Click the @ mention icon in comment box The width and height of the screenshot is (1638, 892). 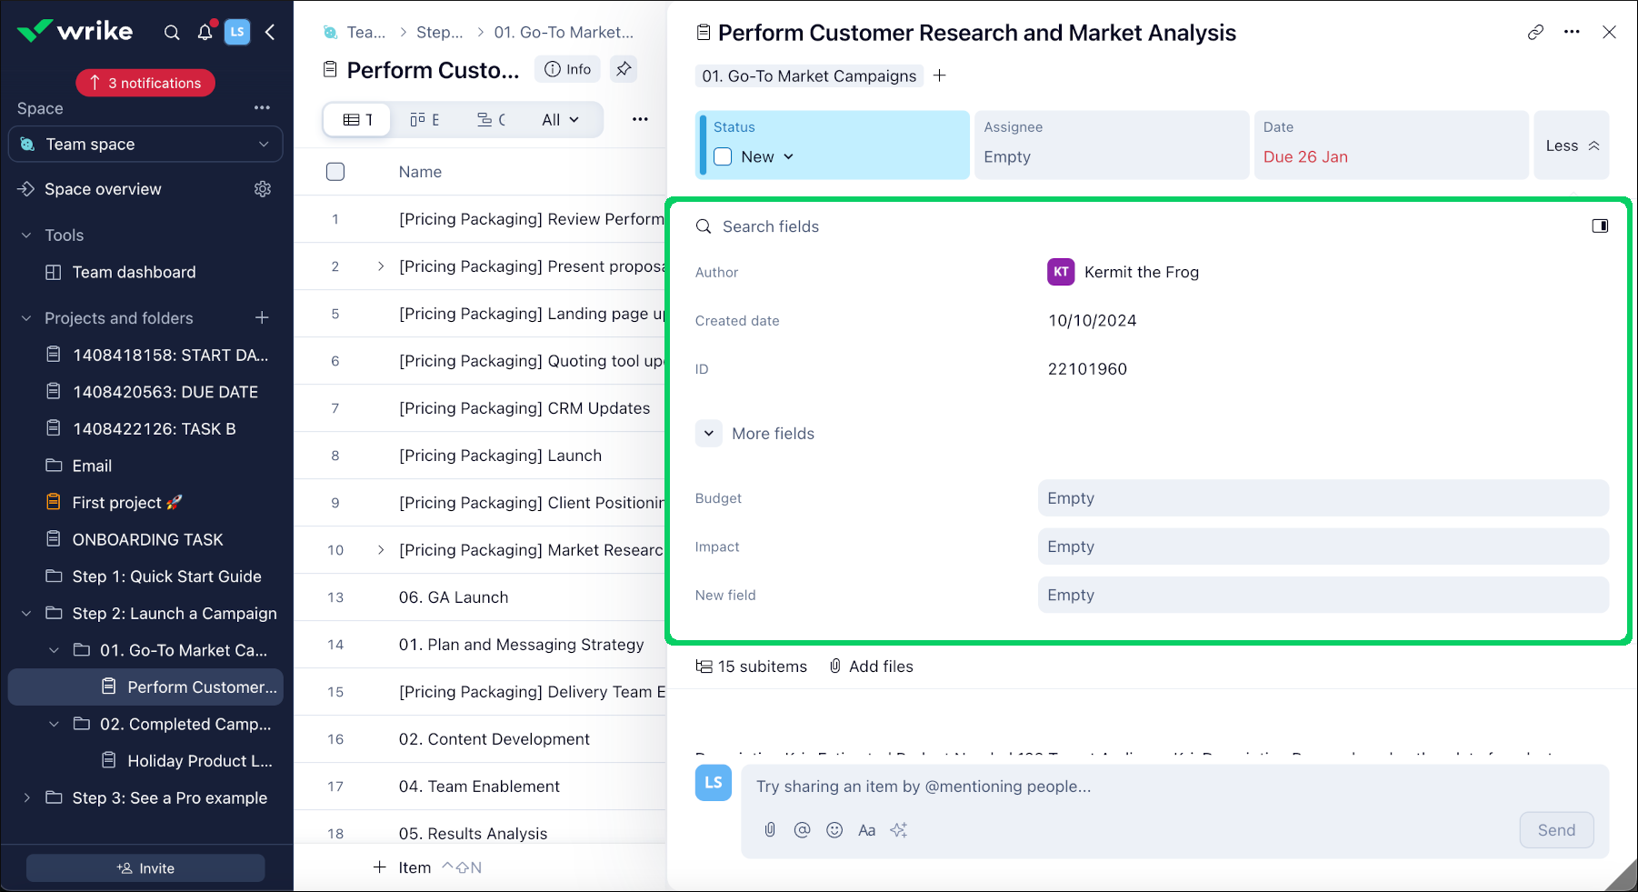(x=802, y=830)
